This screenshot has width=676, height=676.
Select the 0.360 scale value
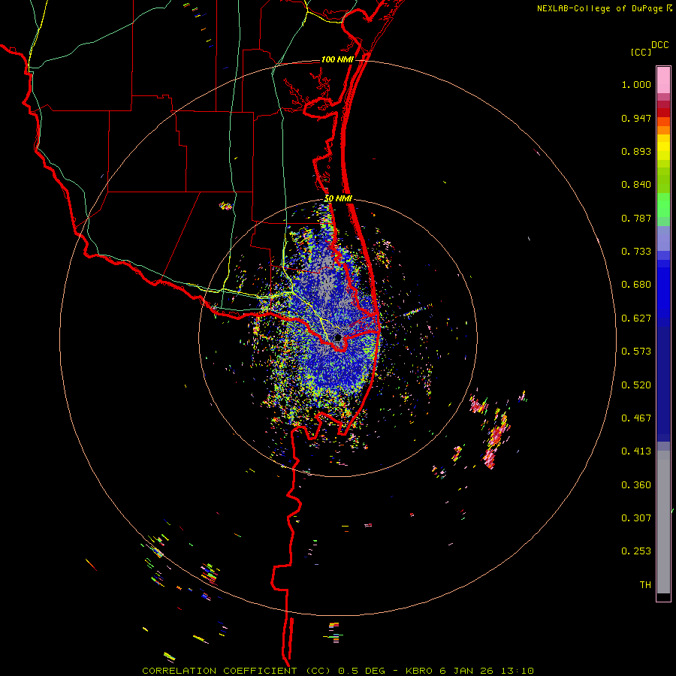coord(636,485)
